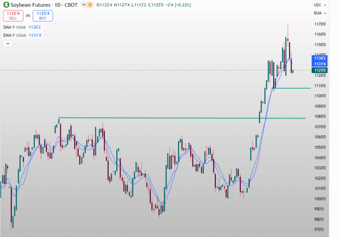Click the 1170'0 label on price scale
The height and width of the screenshot is (237, 340).
pyautogui.click(x=319, y=24)
